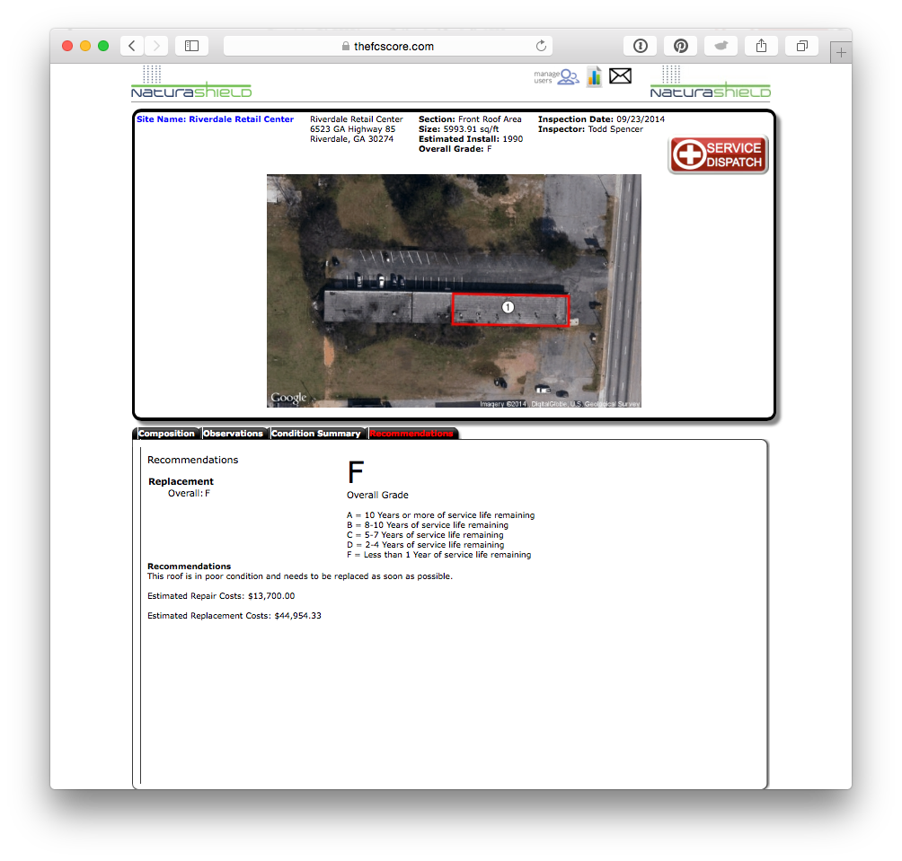Open the email envelope icon
Image resolution: width=902 pixels, height=861 pixels.
click(620, 76)
